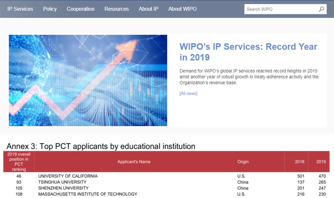
Task: Click the Origin cell for Tsinghua University
Action: (243, 182)
